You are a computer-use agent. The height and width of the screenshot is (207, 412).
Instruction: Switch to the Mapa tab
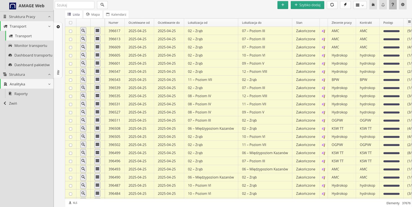(x=93, y=14)
